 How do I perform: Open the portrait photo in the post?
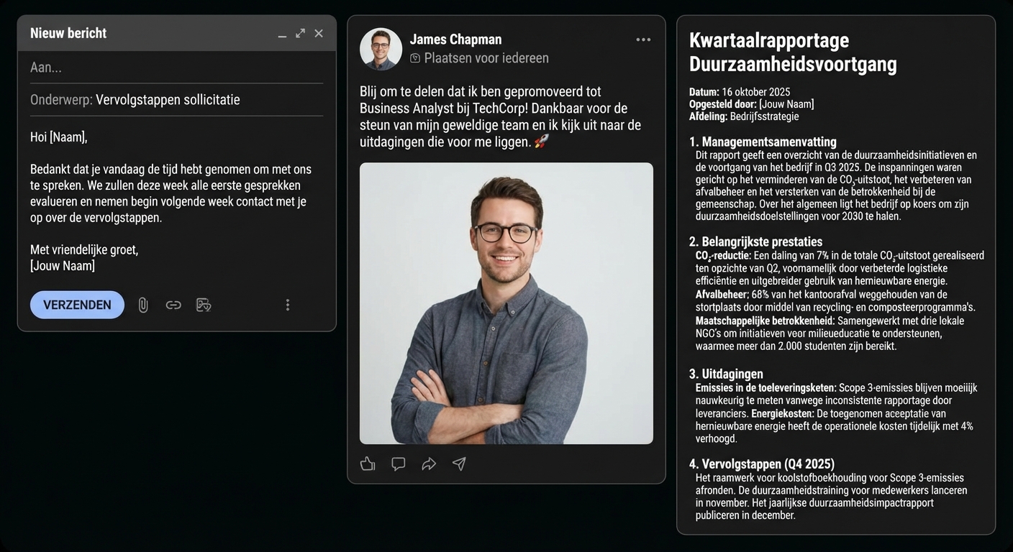(x=506, y=303)
